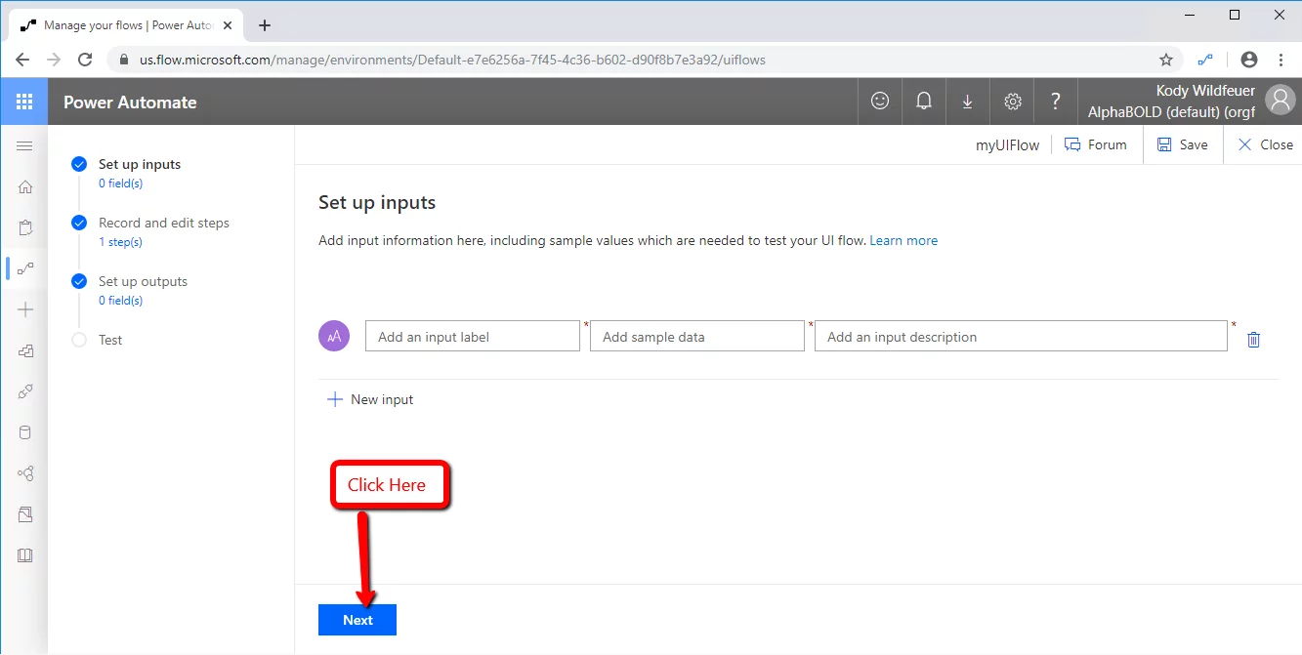The height and width of the screenshot is (655, 1302).
Task: Open notifications bell in header
Action: (x=923, y=101)
